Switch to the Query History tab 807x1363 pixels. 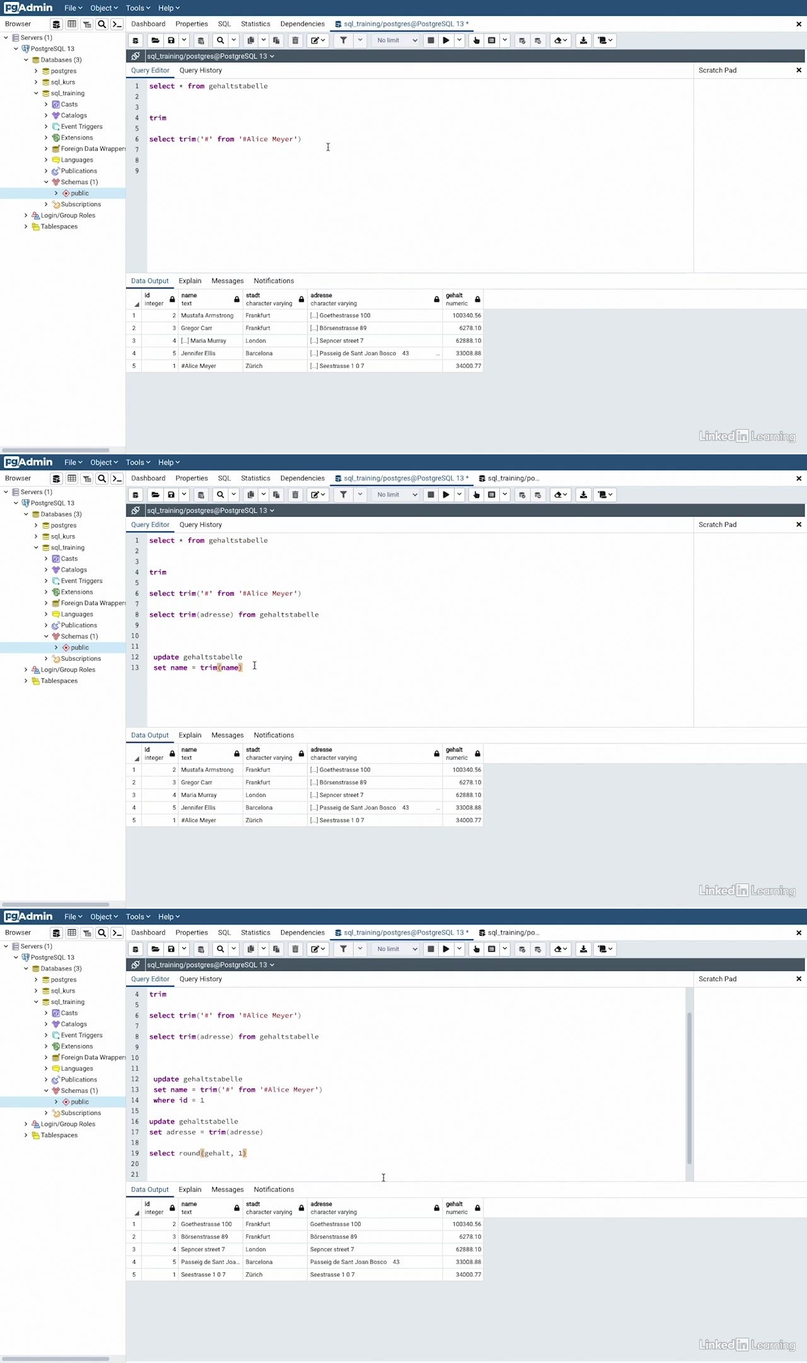point(200,71)
